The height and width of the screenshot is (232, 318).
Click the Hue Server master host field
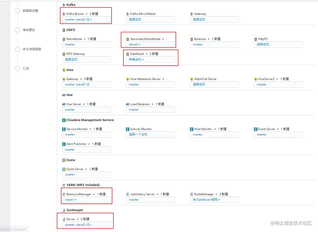pos(87,110)
